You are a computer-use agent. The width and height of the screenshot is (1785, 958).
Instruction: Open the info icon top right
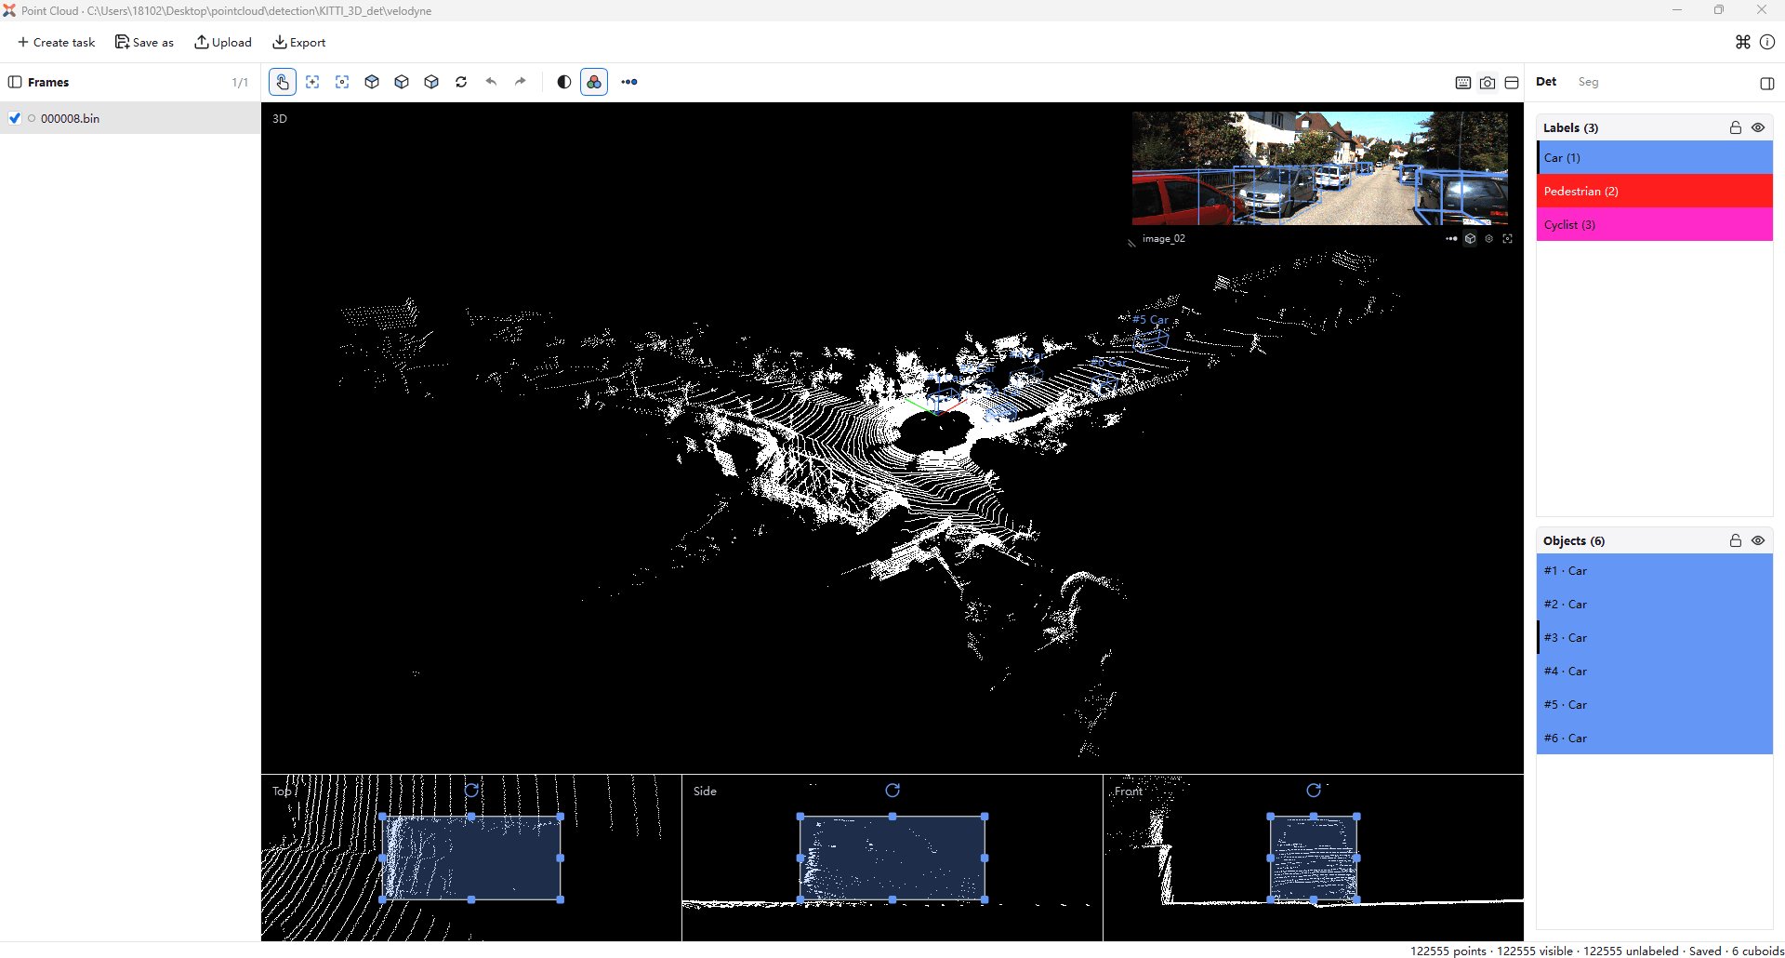[1767, 42]
